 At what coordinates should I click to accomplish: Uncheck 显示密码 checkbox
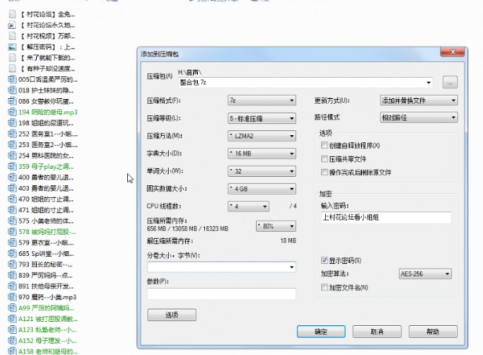click(324, 260)
